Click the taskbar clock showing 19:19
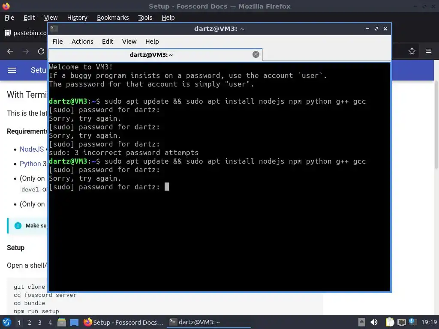Screen dimensions: 439x329 pos(429,322)
